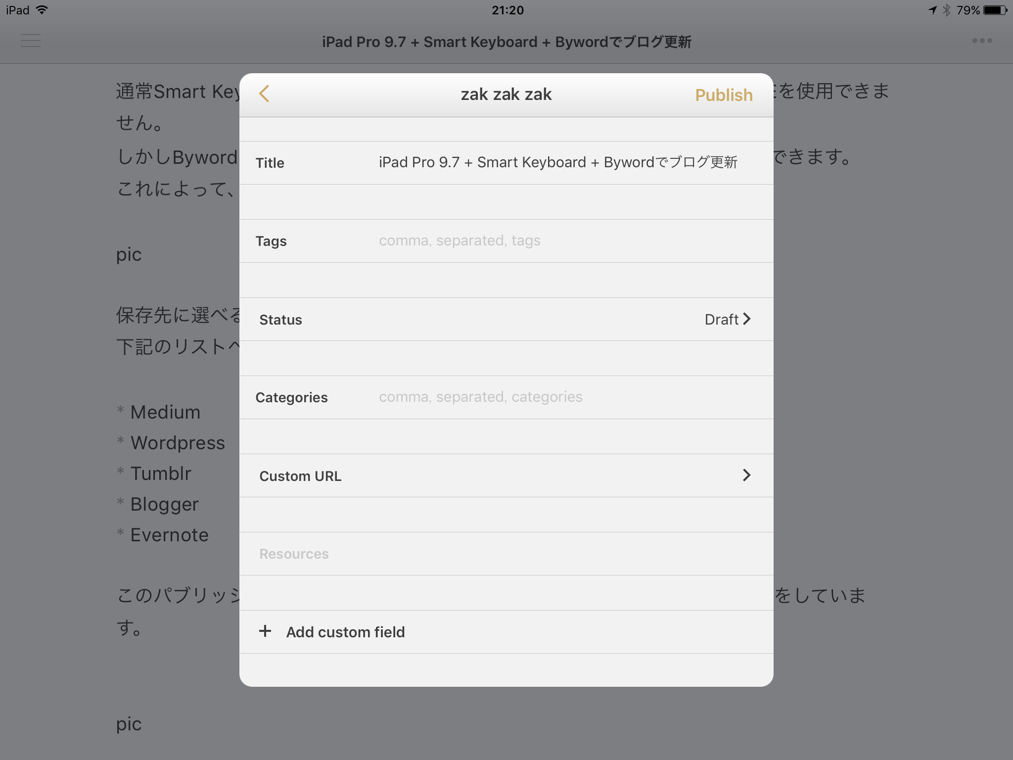Tap the Wordpress list item in the document
The image size is (1013, 760).
tap(178, 442)
